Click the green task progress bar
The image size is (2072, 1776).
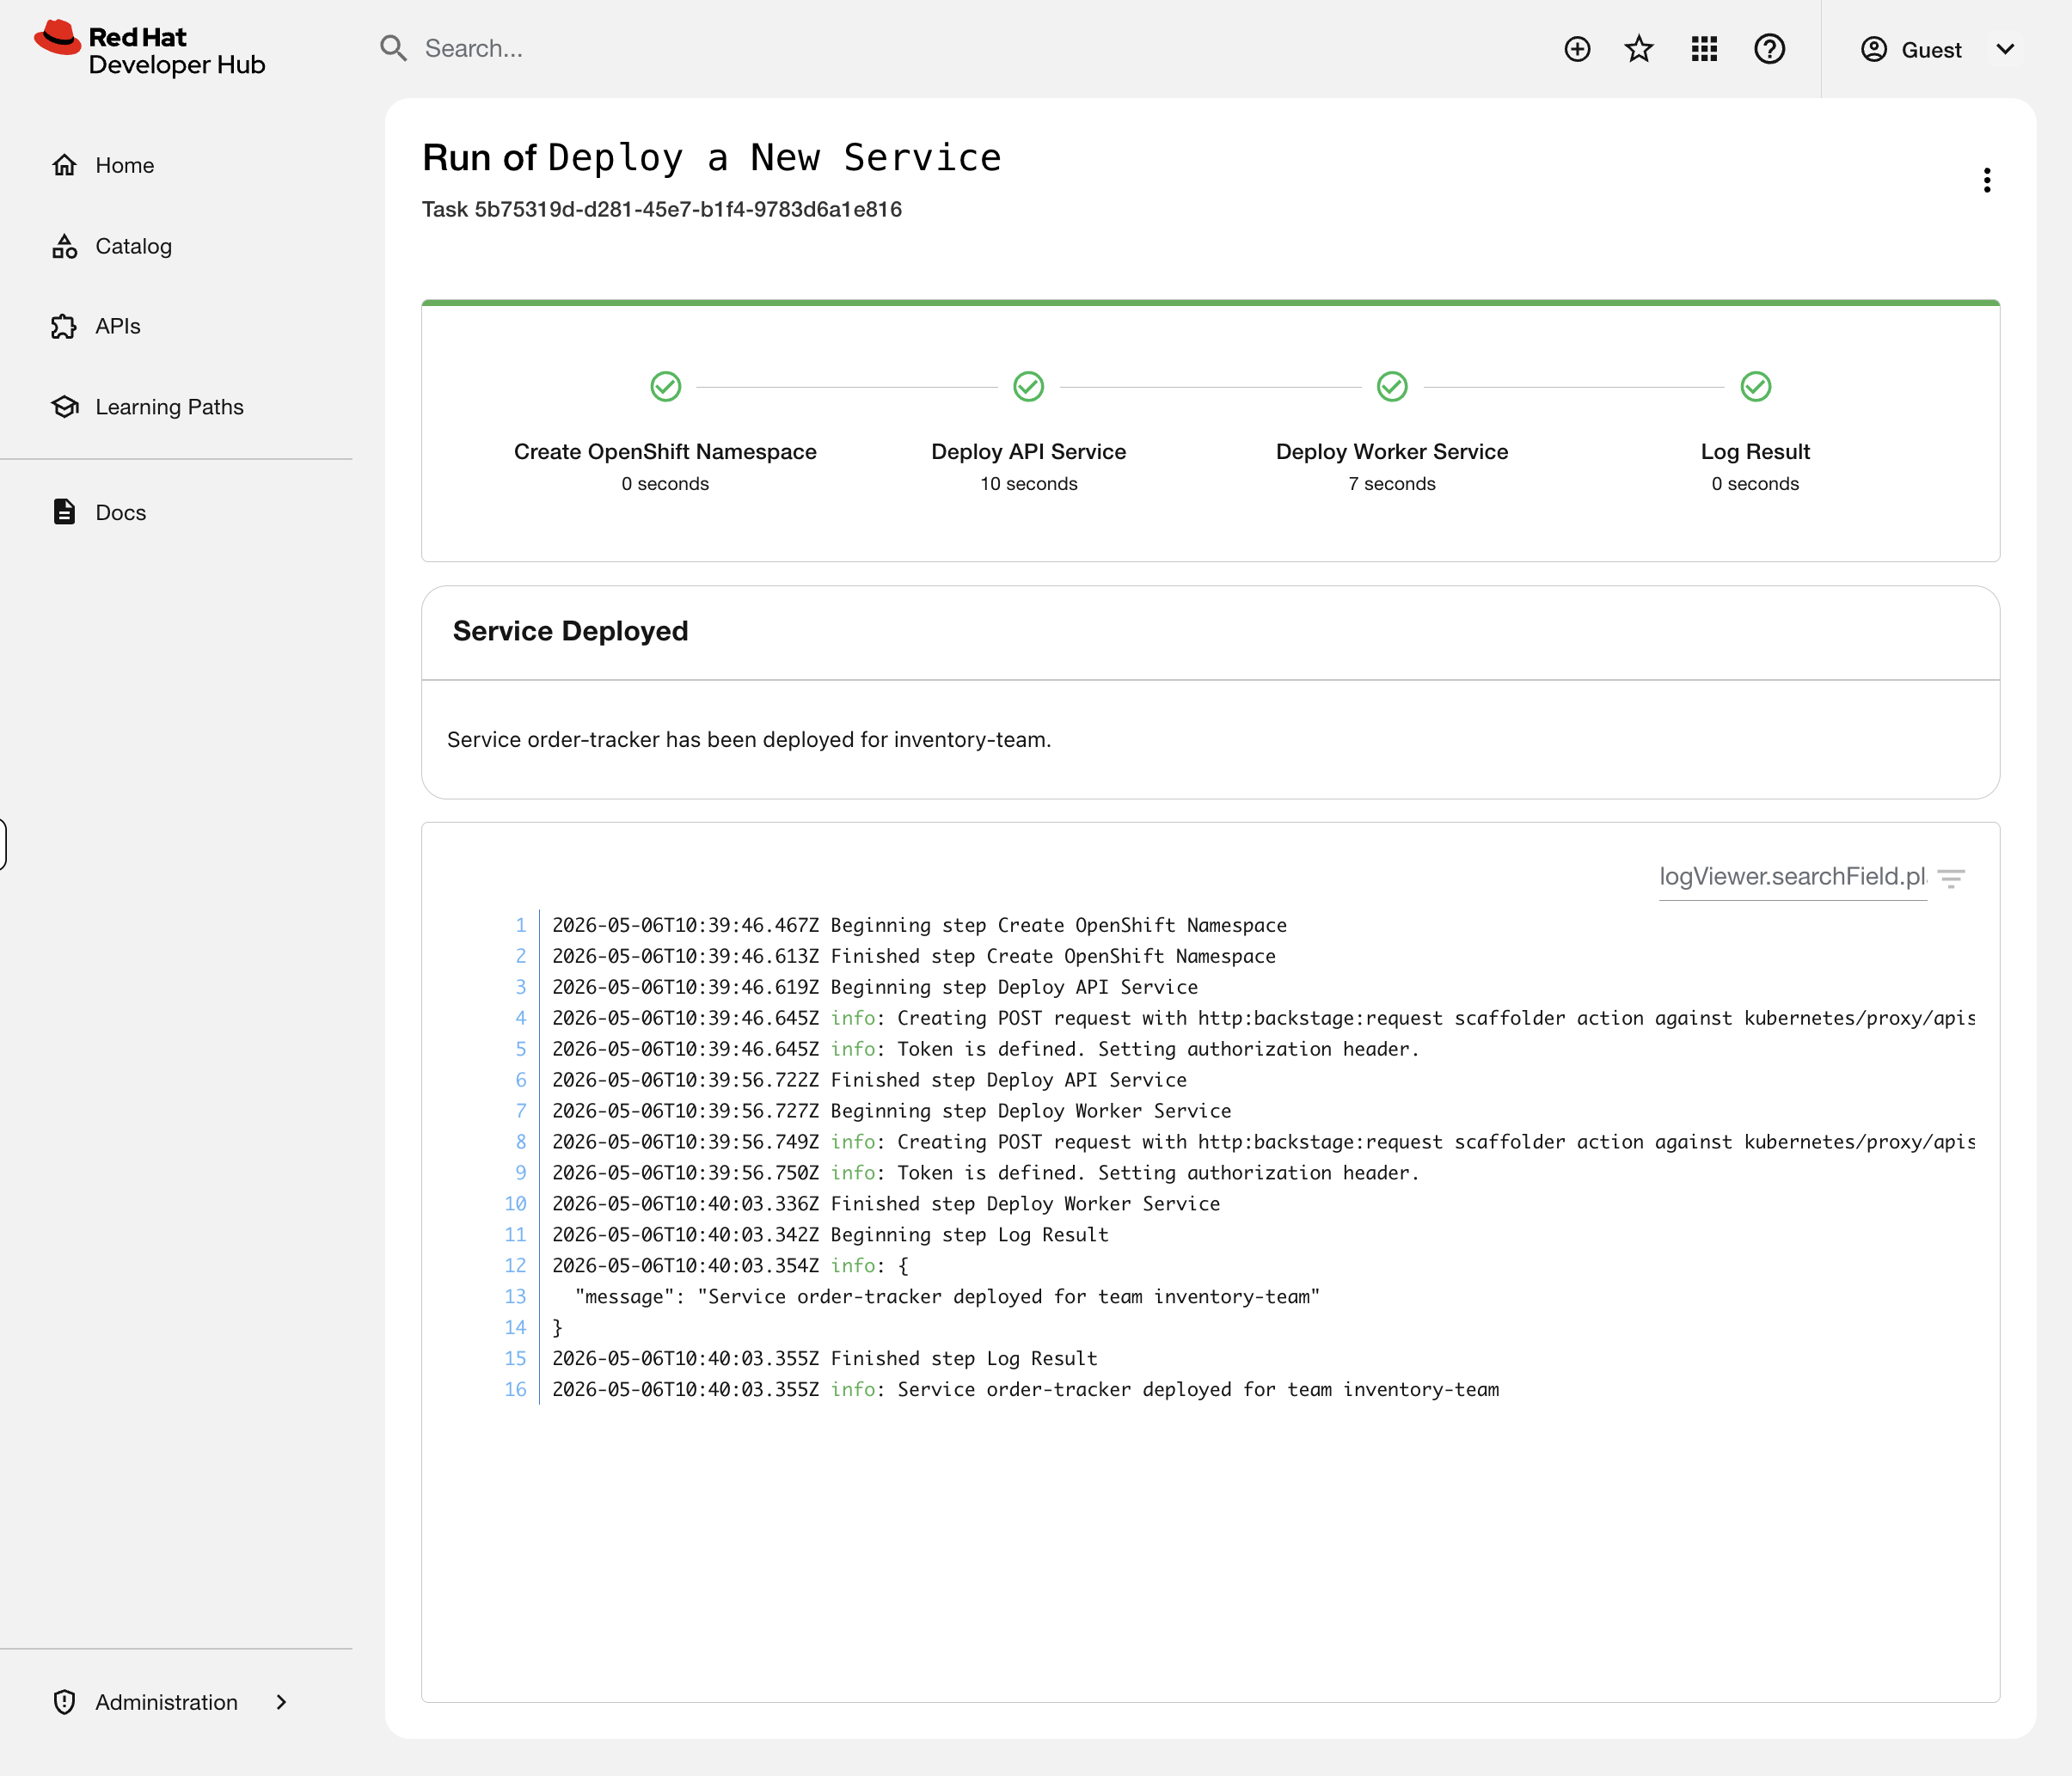coord(1210,302)
